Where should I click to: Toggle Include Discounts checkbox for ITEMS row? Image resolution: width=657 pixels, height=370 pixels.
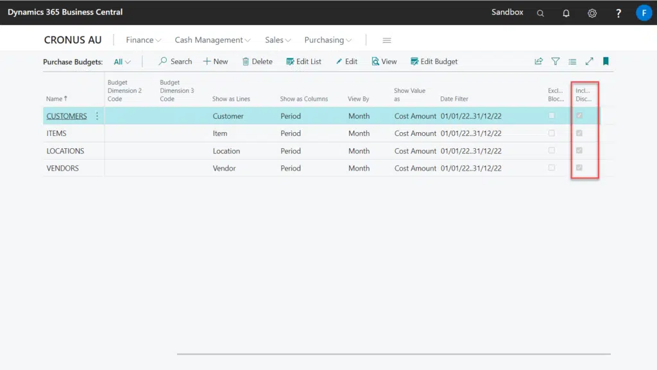pos(580,133)
